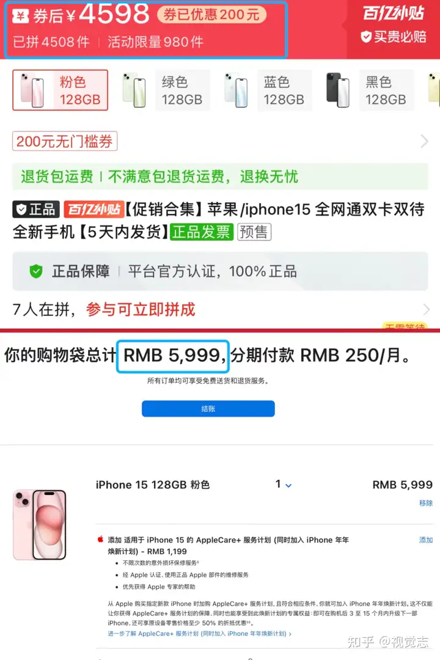Viewport: 440px width, 660px height.
Task: Tap the yen coupon price icon
Action: coord(21,16)
